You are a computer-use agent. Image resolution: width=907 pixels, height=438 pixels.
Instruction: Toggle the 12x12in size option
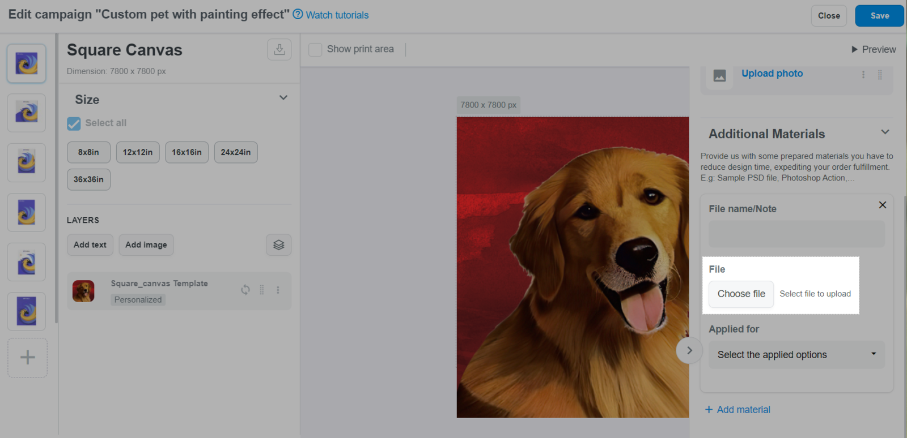click(x=138, y=152)
